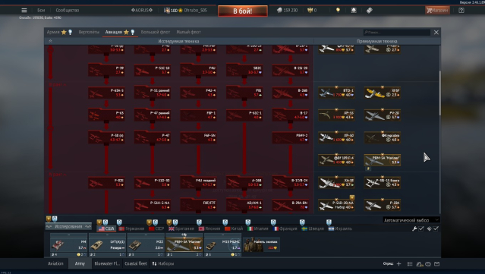Select the Германия nation flag
The width and height of the screenshot is (485, 274).
point(132,228)
